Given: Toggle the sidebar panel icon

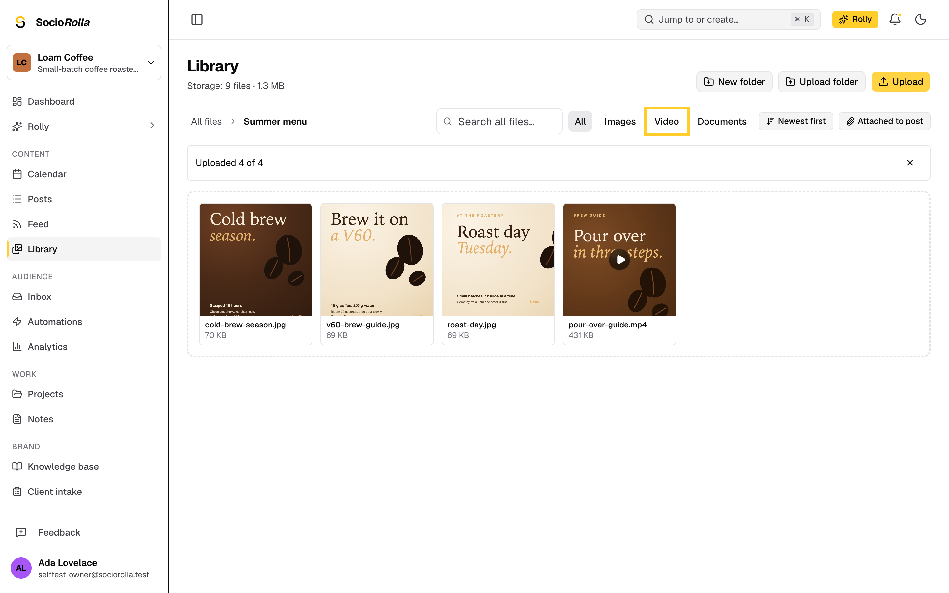Looking at the screenshot, I should click(197, 19).
